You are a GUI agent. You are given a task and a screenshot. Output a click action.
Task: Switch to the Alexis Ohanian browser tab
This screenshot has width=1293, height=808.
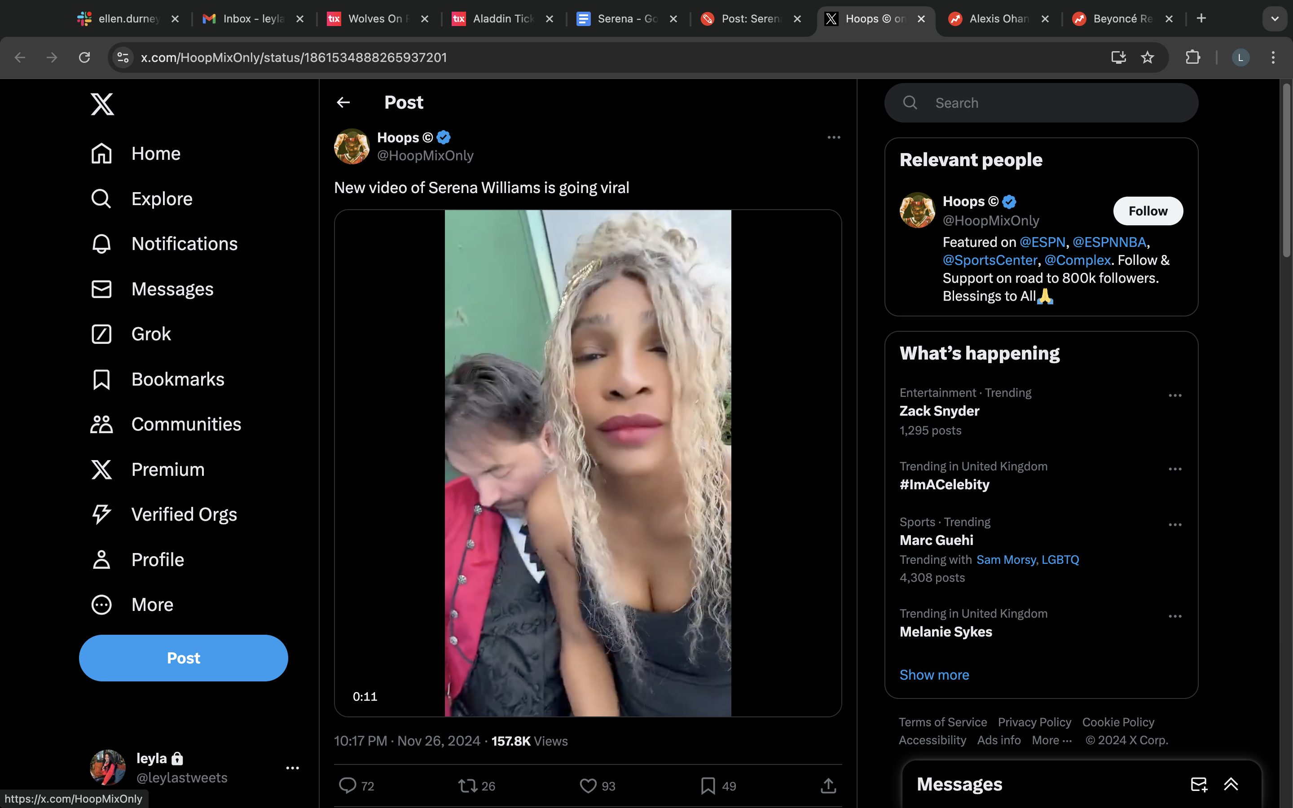(998, 19)
